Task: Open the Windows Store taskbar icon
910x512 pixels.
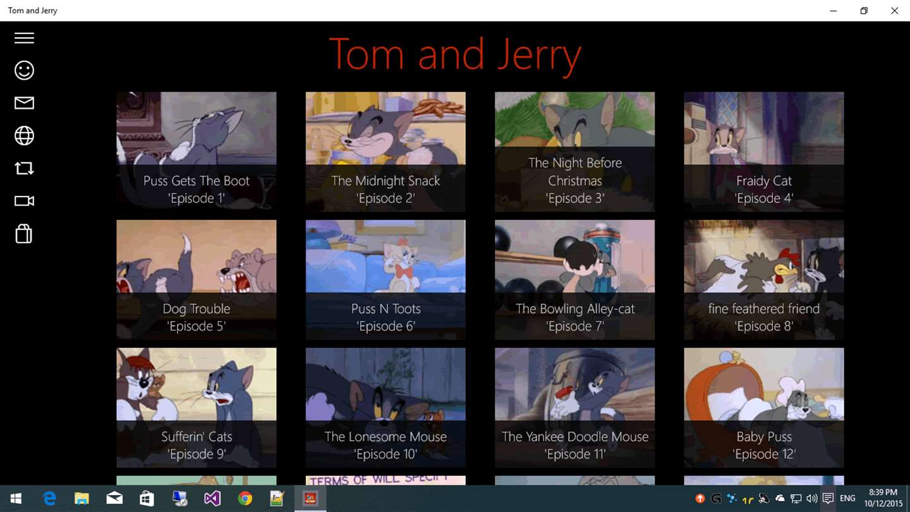Action: coord(147,499)
